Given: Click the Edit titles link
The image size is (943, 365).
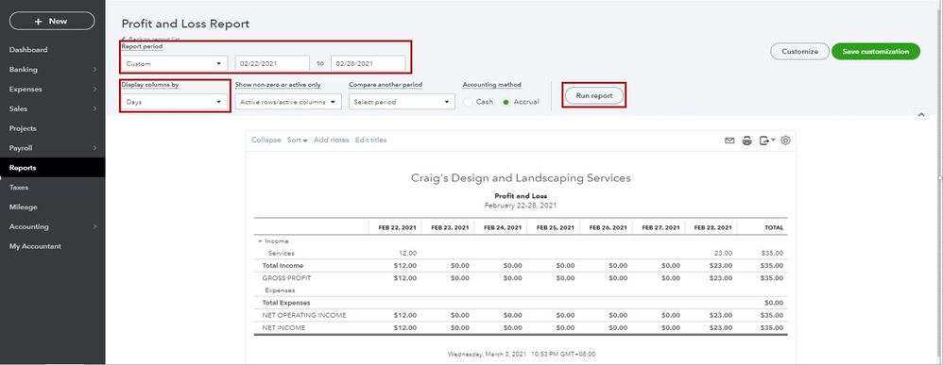Looking at the screenshot, I should tap(371, 140).
